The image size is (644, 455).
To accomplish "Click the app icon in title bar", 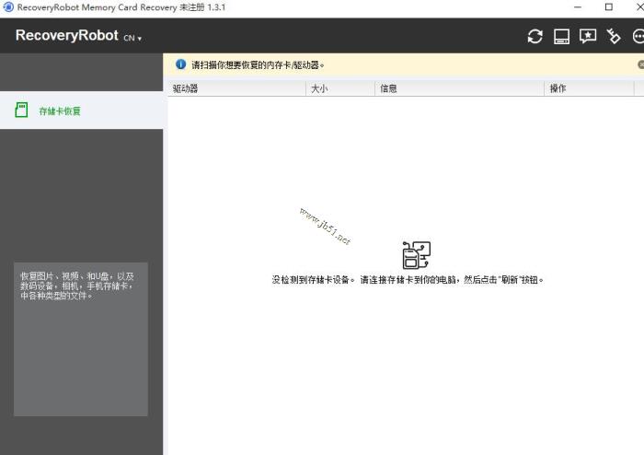I will pyautogui.click(x=8, y=7).
